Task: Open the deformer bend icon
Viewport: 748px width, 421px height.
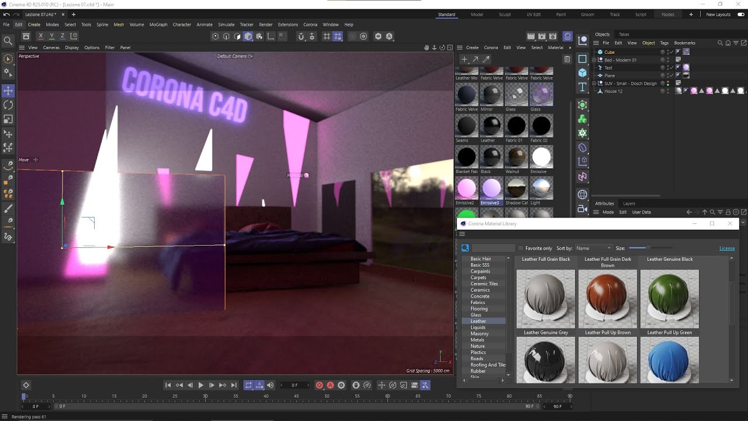Action: [x=583, y=148]
